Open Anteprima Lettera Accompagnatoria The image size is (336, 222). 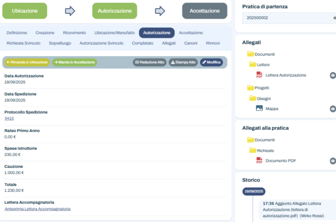37,209
